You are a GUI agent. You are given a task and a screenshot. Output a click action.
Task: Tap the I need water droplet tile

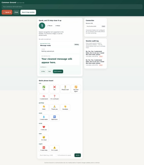click(x=44, y=118)
